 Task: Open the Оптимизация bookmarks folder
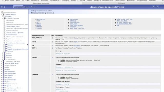coord(142,1)
